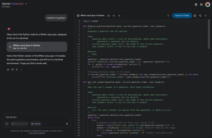The image size is (212, 138).
Task: Copy the canvas code contents
Action: (x=195, y=16)
